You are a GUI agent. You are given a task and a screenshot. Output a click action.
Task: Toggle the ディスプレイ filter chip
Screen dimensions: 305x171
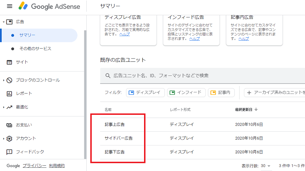[x=145, y=93]
